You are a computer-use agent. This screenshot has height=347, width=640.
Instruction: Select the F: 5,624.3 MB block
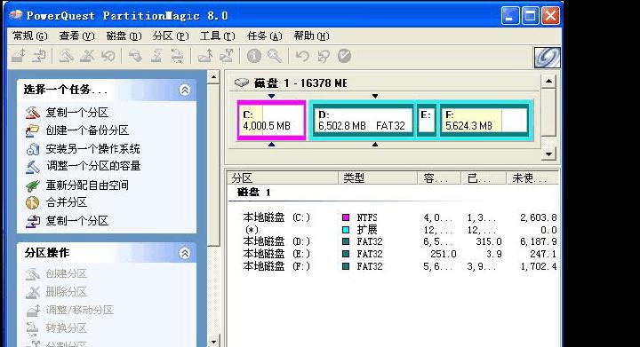click(x=484, y=121)
